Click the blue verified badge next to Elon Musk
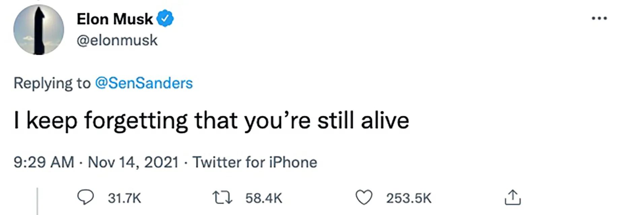The image size is (621, 215). [x=166, y=18]
